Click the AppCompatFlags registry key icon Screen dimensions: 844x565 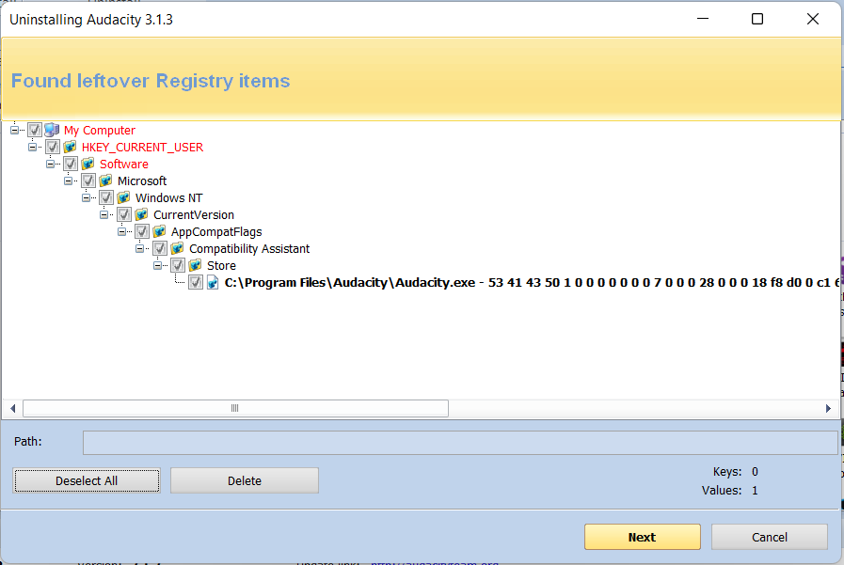[x=159, y=231]
